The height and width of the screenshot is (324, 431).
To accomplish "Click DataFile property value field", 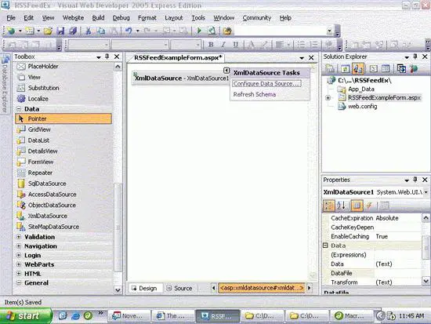I will coord(397,273).
